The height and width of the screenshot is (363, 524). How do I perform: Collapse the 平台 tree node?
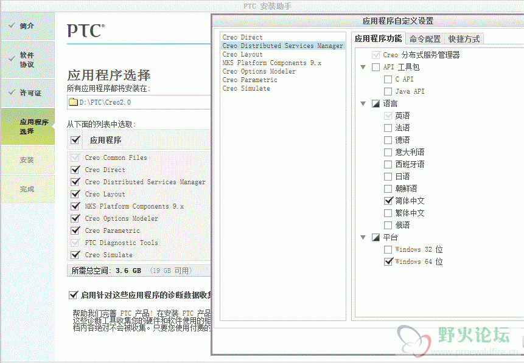coord(363,237)
